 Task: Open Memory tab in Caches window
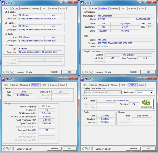[x=36, y=9]
